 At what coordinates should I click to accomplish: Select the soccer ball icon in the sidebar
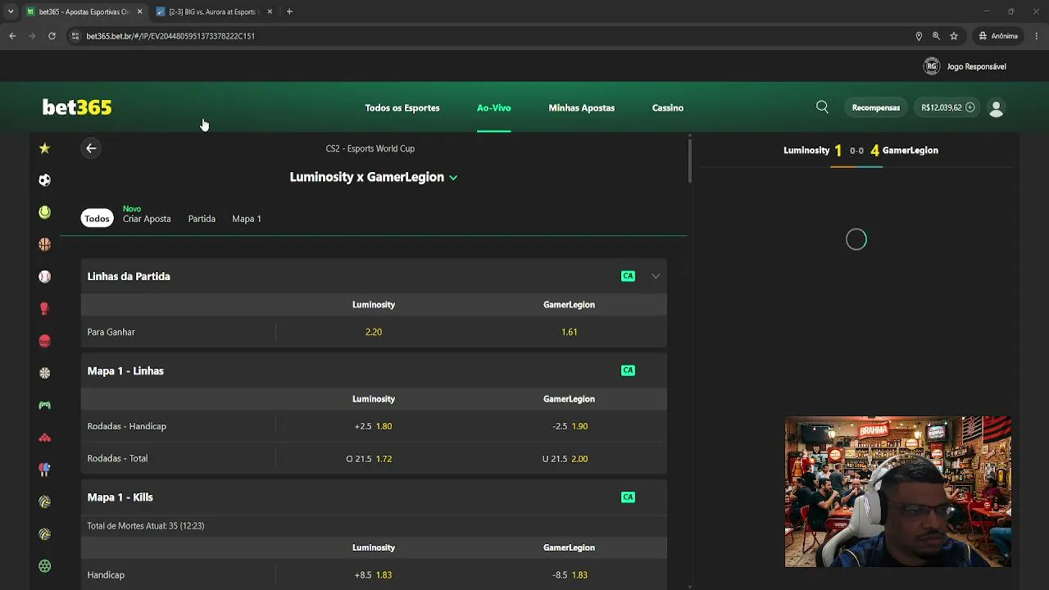[44, 180]
